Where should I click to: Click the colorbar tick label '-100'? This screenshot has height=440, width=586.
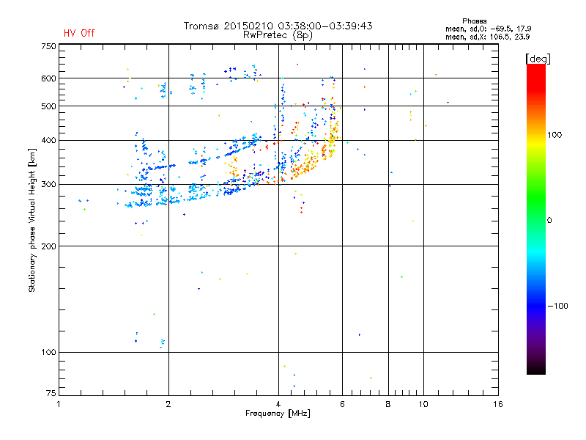pos(557,306)
